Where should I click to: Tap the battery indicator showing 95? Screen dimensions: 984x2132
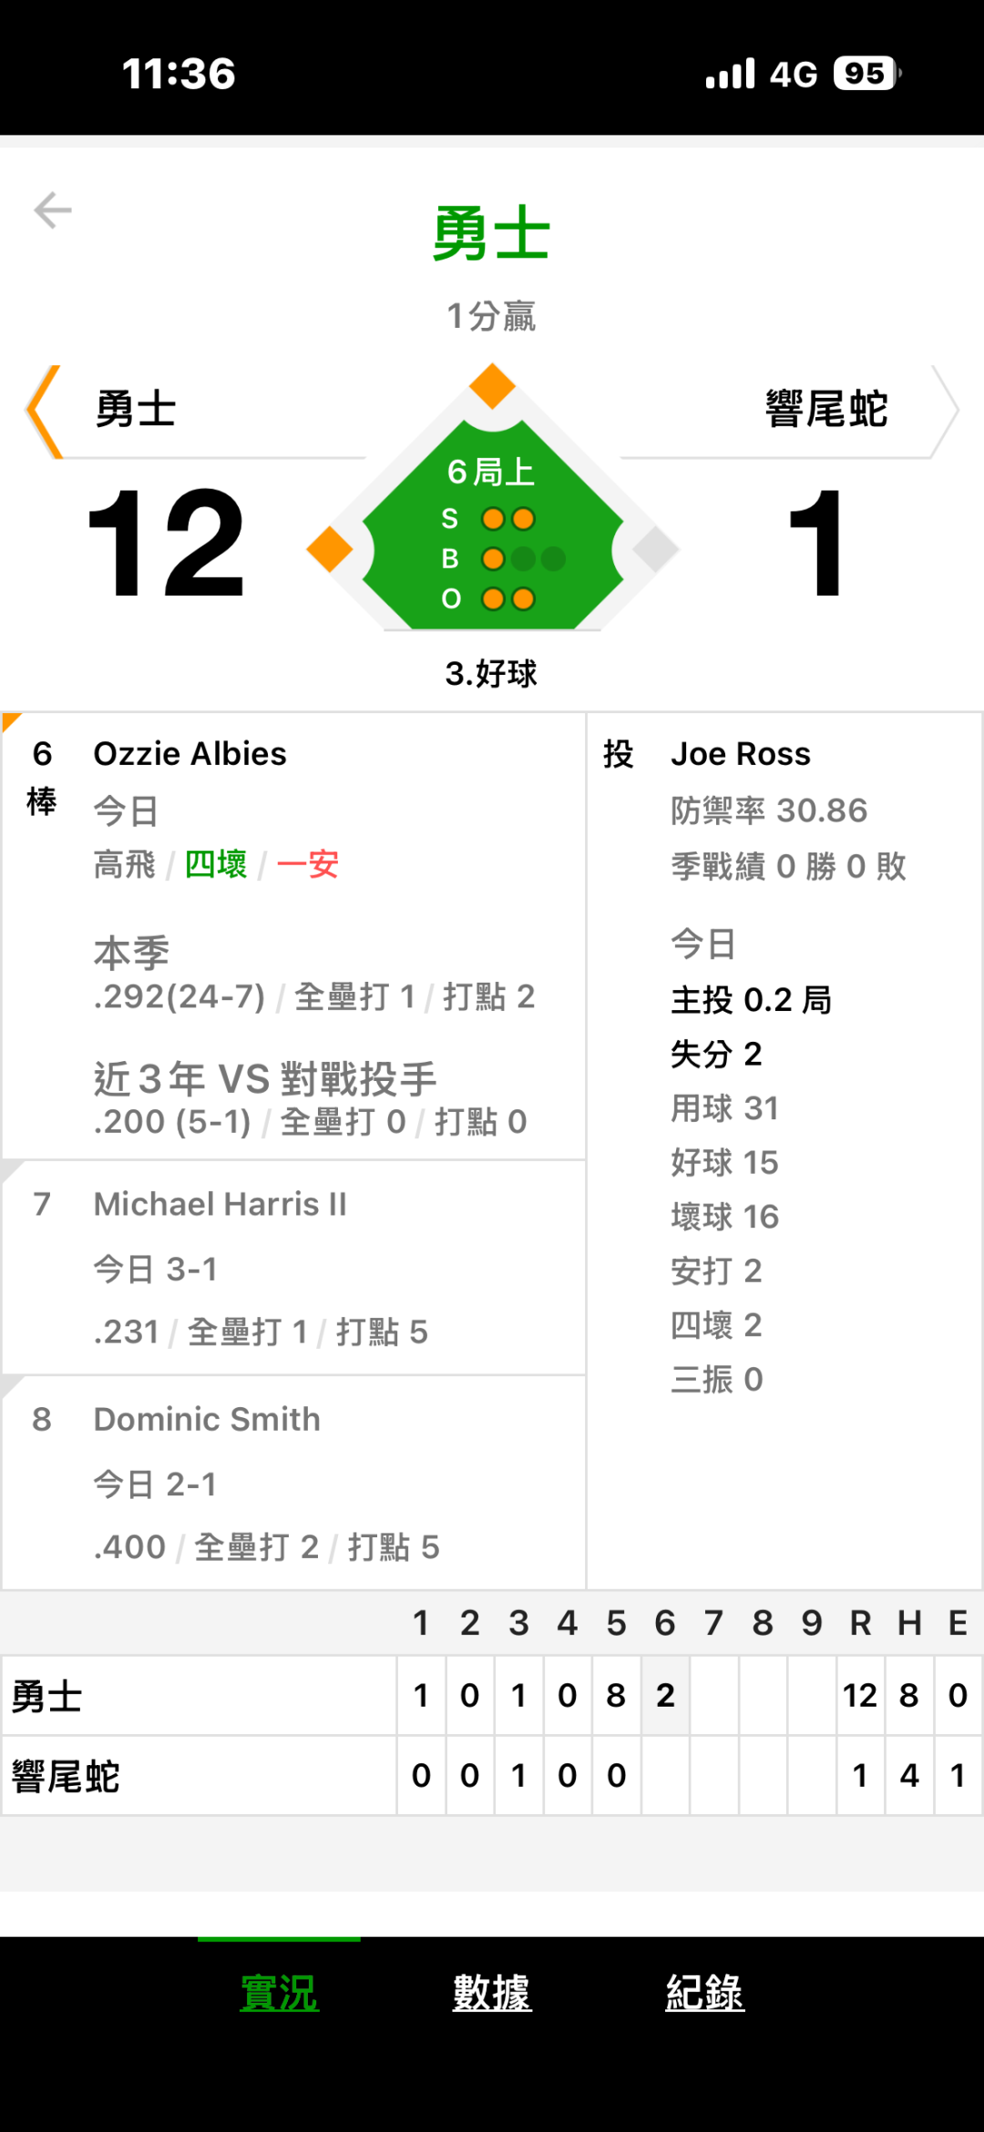click(x=866, y=74)
